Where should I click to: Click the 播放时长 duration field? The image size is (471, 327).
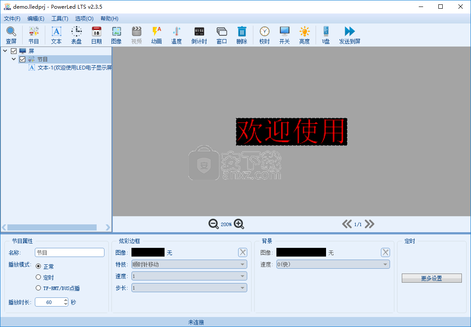coord(49,302)
